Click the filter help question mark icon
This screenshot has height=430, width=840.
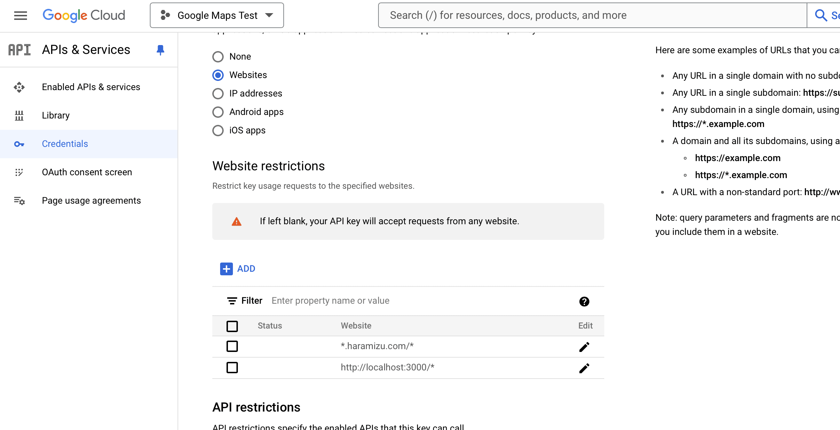click(x=584, y=301)
